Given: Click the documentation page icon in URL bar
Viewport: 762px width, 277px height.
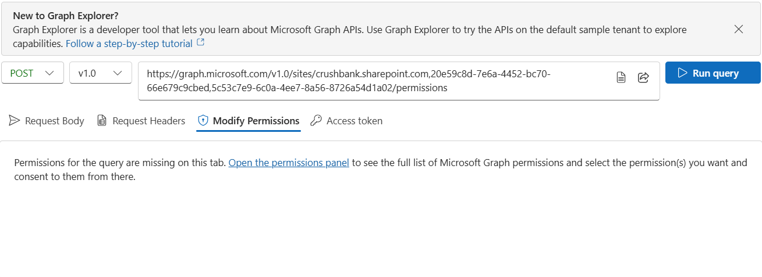Looking at the screenshot, I should 621,77.
